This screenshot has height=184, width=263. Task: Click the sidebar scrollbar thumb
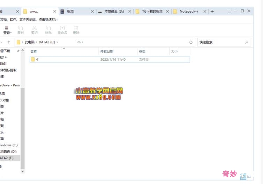pos(22,128)
